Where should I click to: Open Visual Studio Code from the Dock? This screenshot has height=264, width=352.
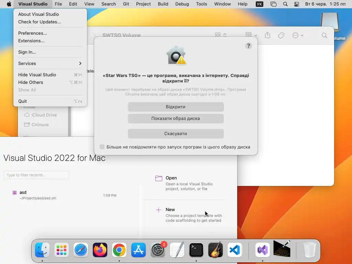click(x=235, y=250)
